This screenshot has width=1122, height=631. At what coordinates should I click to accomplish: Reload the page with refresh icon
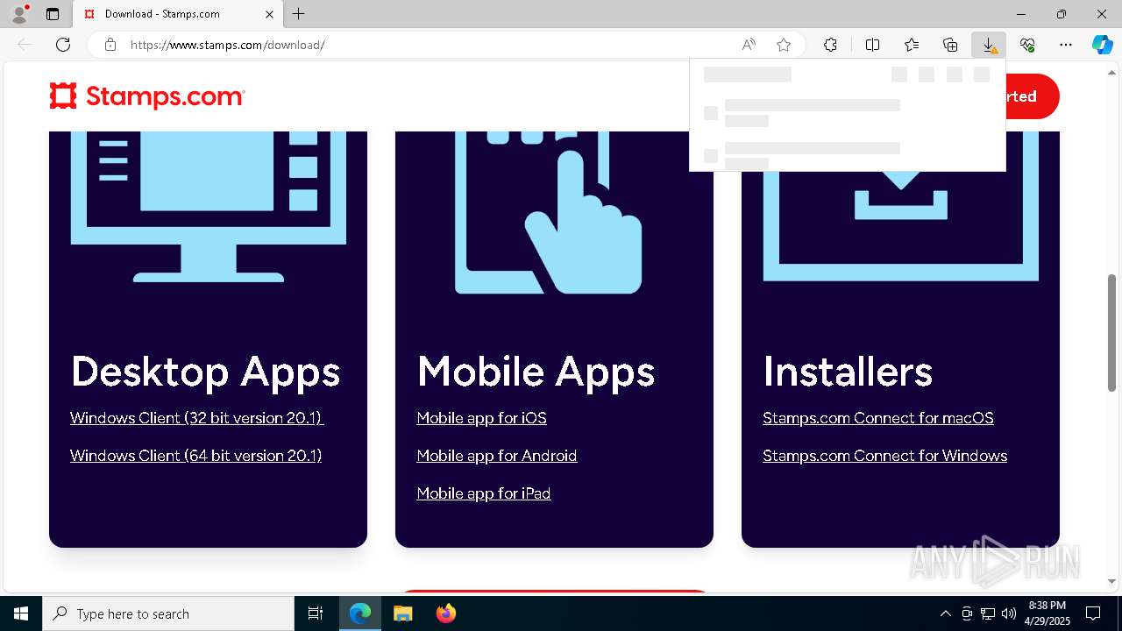(63, 45)
